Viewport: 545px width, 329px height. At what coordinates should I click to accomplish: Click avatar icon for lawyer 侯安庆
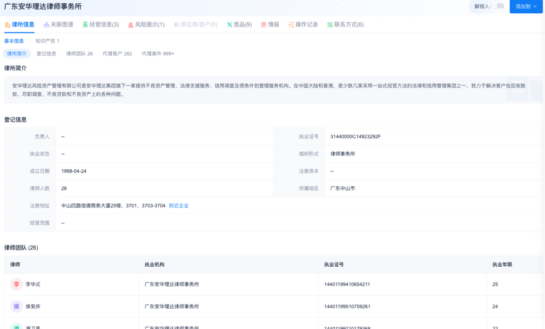click(x=16, y=306)
